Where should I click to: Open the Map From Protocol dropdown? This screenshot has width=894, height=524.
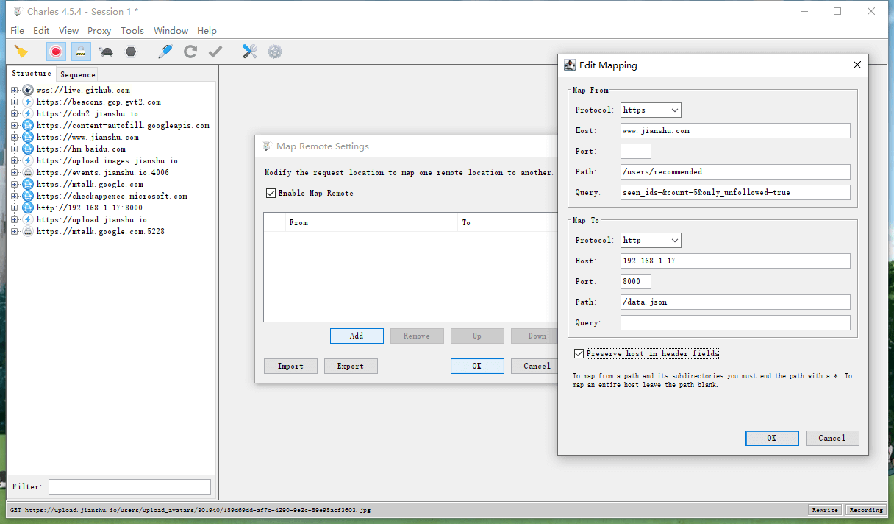[651, 110]
